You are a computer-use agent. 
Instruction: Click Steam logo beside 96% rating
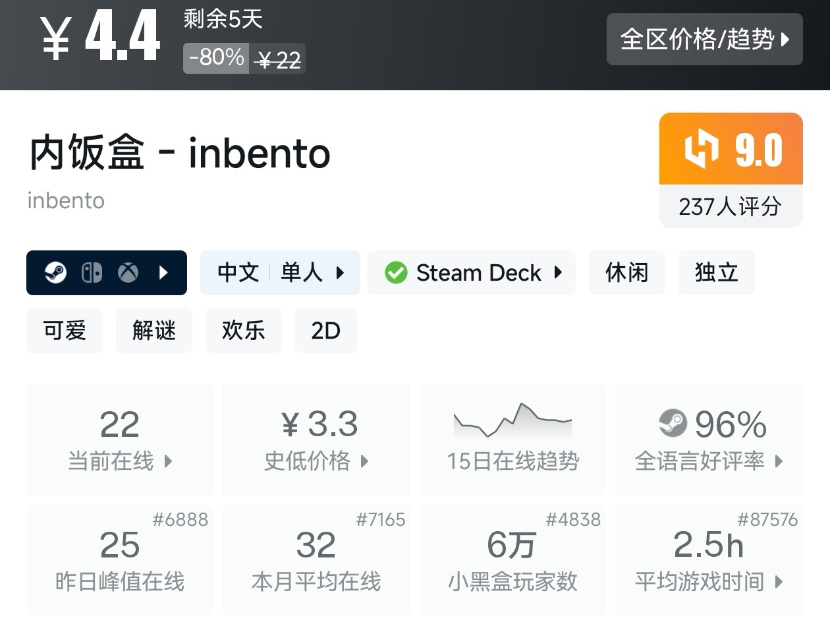[x=673, y=423]
